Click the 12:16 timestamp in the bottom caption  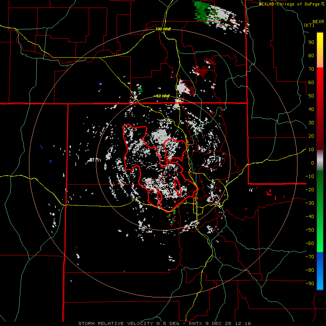pyautogui.click(x=243, y=323)
